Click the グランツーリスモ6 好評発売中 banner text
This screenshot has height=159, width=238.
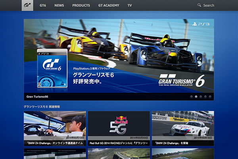(94, 78)
